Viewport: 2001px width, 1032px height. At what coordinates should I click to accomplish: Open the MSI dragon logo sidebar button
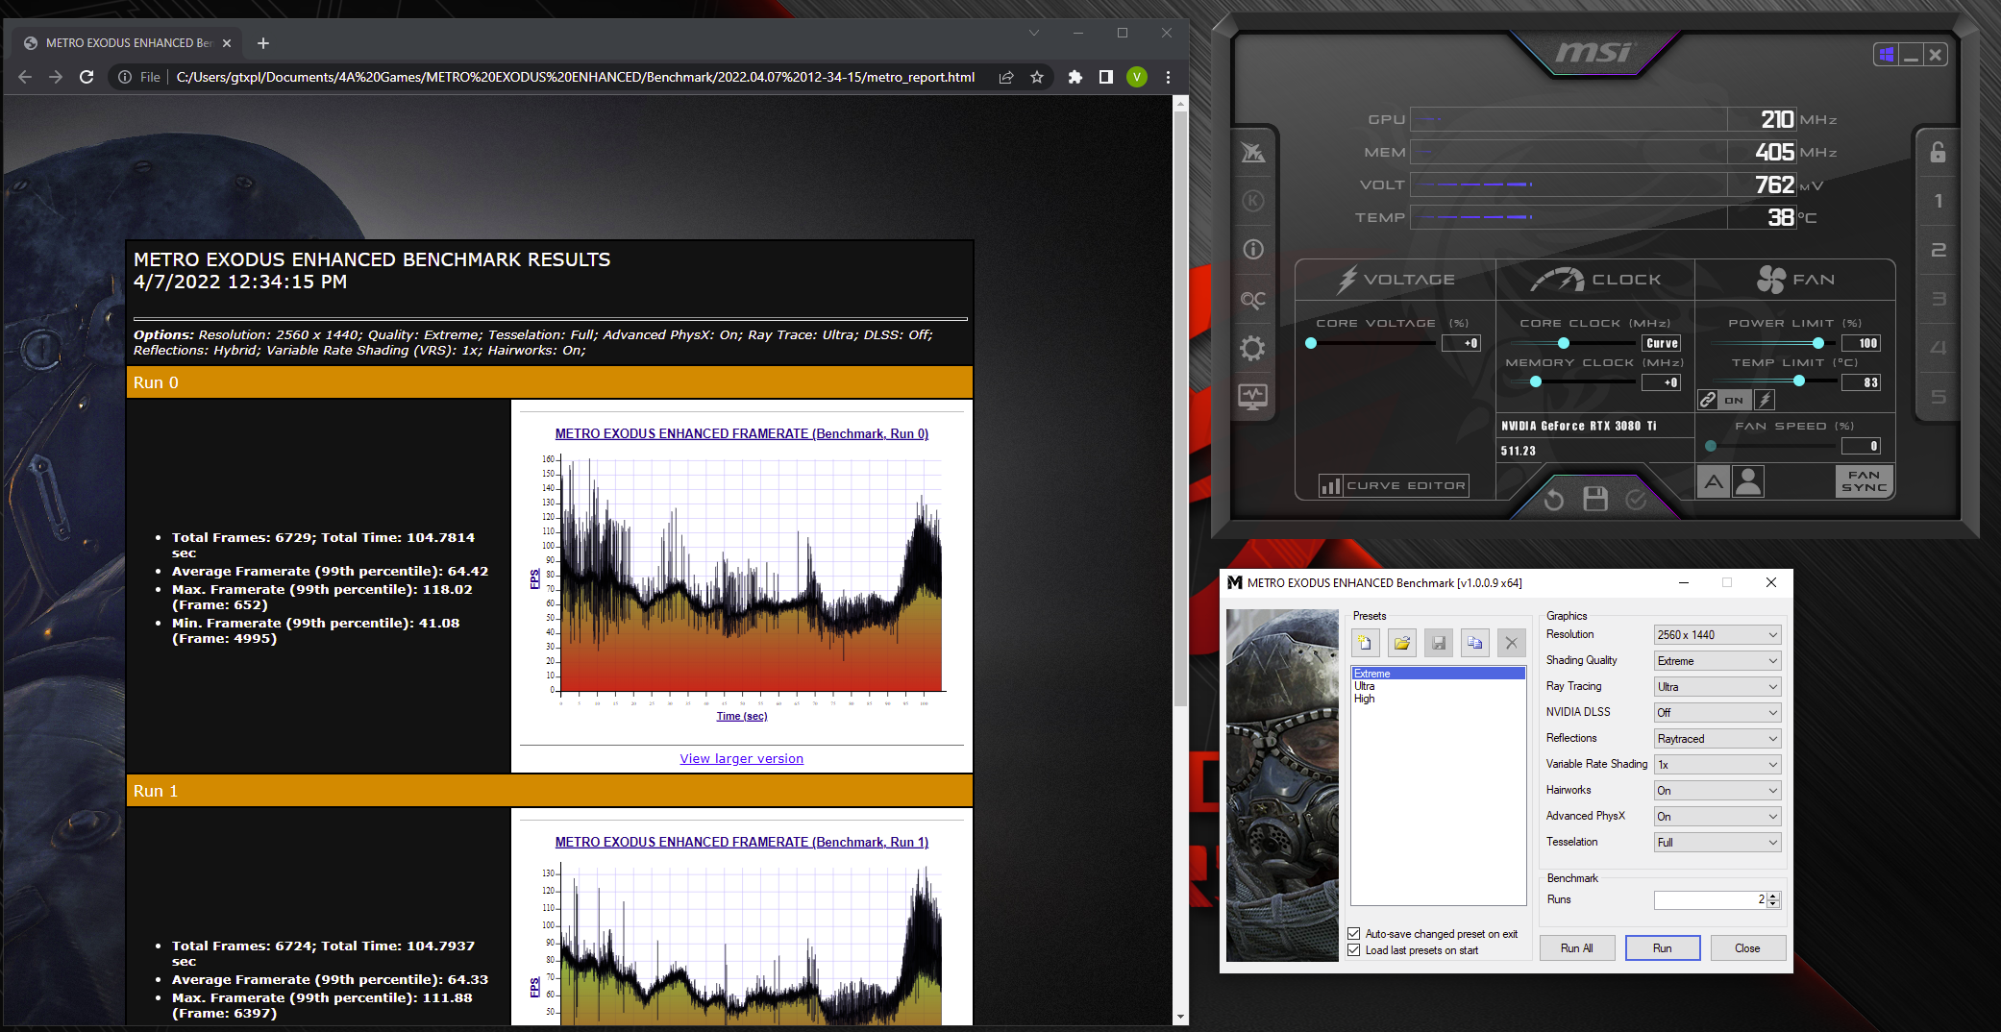tap(1252, 152)
